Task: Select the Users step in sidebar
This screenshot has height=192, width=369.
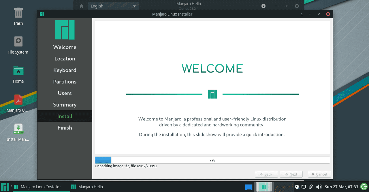Action: click(65, 93)
